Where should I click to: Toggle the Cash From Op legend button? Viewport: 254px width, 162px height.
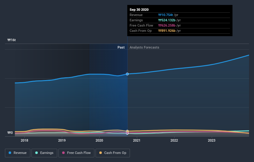click(x=113, y=153)
